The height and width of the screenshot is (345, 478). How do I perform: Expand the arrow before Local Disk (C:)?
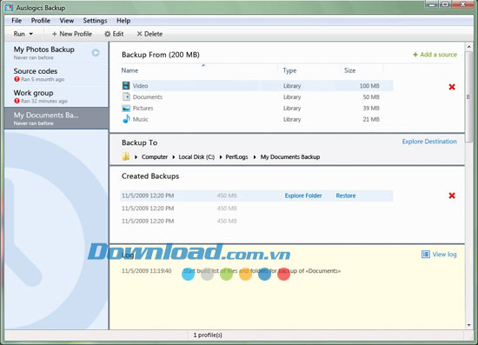[x=174, y=157]
